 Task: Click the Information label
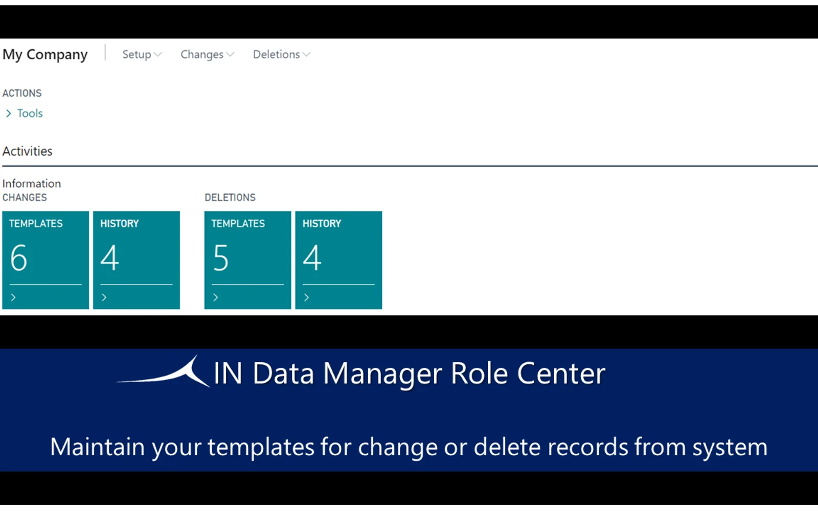click(32, 183)
